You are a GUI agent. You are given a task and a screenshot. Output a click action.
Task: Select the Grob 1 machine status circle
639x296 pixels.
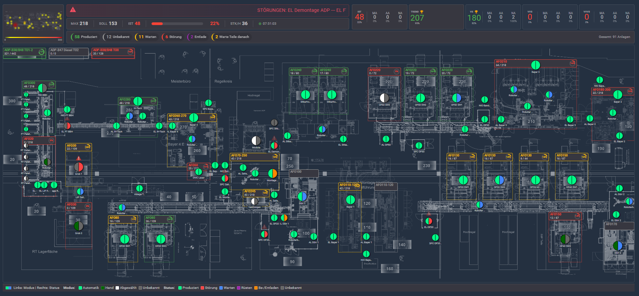point(79,167)
